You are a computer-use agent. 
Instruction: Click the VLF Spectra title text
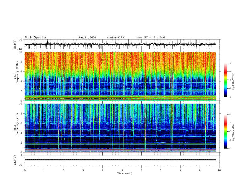[x=35, y=37]
